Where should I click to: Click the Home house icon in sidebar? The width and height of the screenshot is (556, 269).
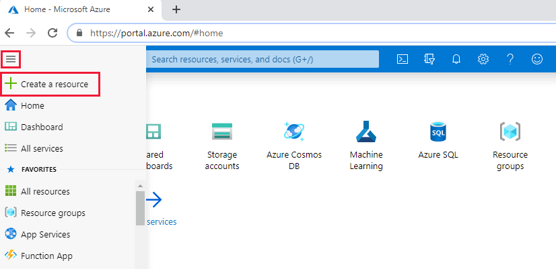[11, 105]
